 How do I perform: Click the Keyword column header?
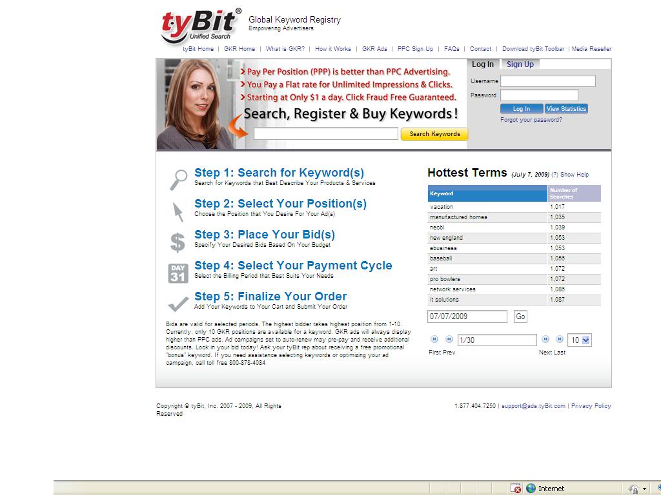(x=487, y=193)
